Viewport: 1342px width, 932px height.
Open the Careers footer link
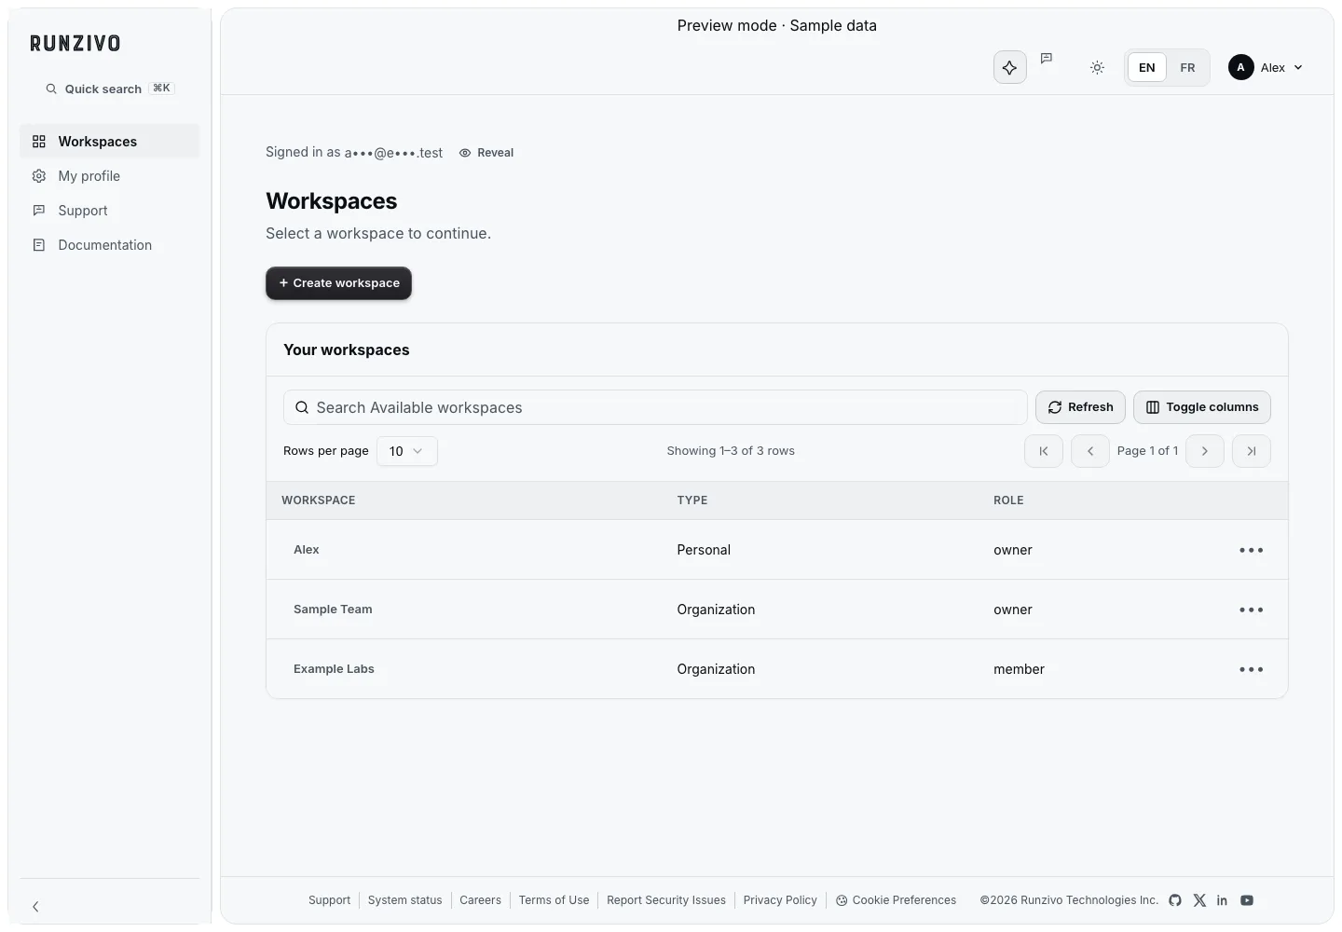[480, 900]
